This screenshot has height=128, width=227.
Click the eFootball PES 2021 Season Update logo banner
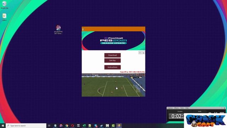coord(113,41)
